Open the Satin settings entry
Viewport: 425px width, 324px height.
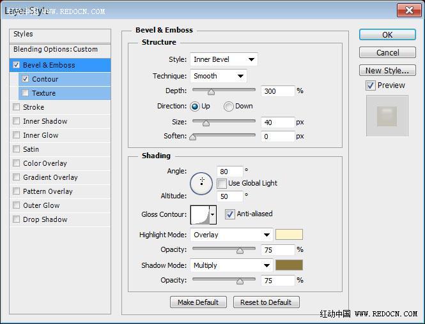coord(60,149)
